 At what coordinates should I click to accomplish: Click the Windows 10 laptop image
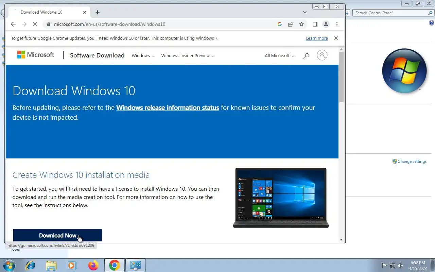tap(281, 198)
